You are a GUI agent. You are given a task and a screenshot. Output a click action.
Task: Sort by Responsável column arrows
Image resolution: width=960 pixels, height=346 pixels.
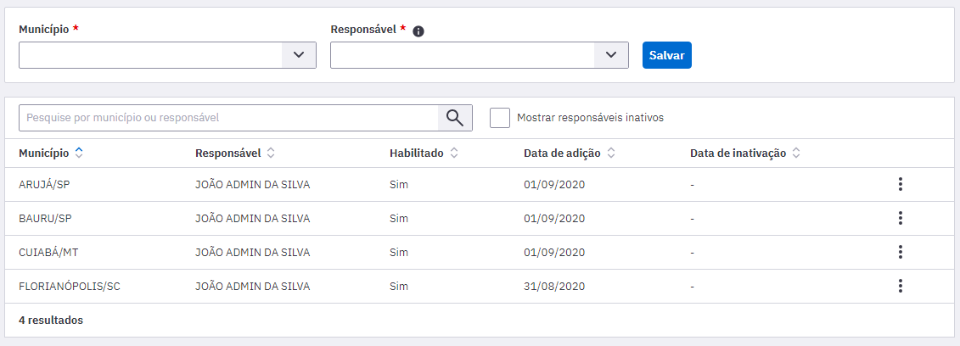[x=271, y=153]
